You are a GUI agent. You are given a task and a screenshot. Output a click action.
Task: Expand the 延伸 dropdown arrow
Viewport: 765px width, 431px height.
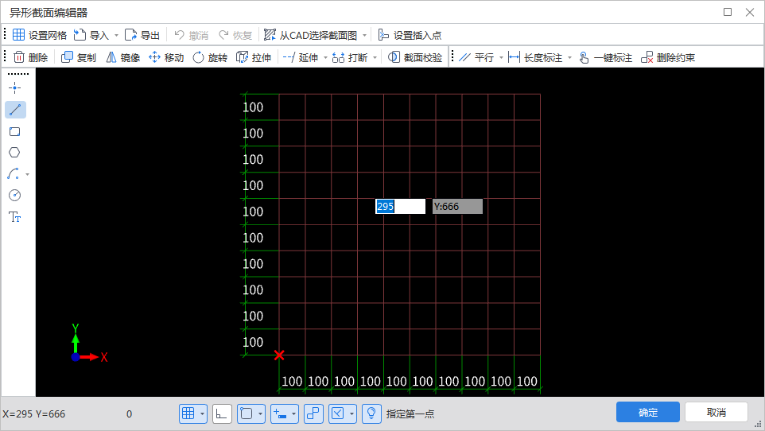[325, 57]
